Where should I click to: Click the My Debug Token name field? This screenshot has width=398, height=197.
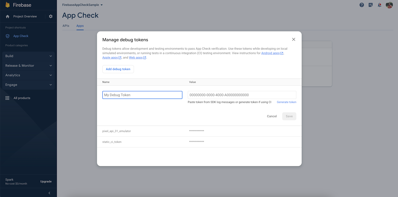pyautogui.click(x=142, y=95)
